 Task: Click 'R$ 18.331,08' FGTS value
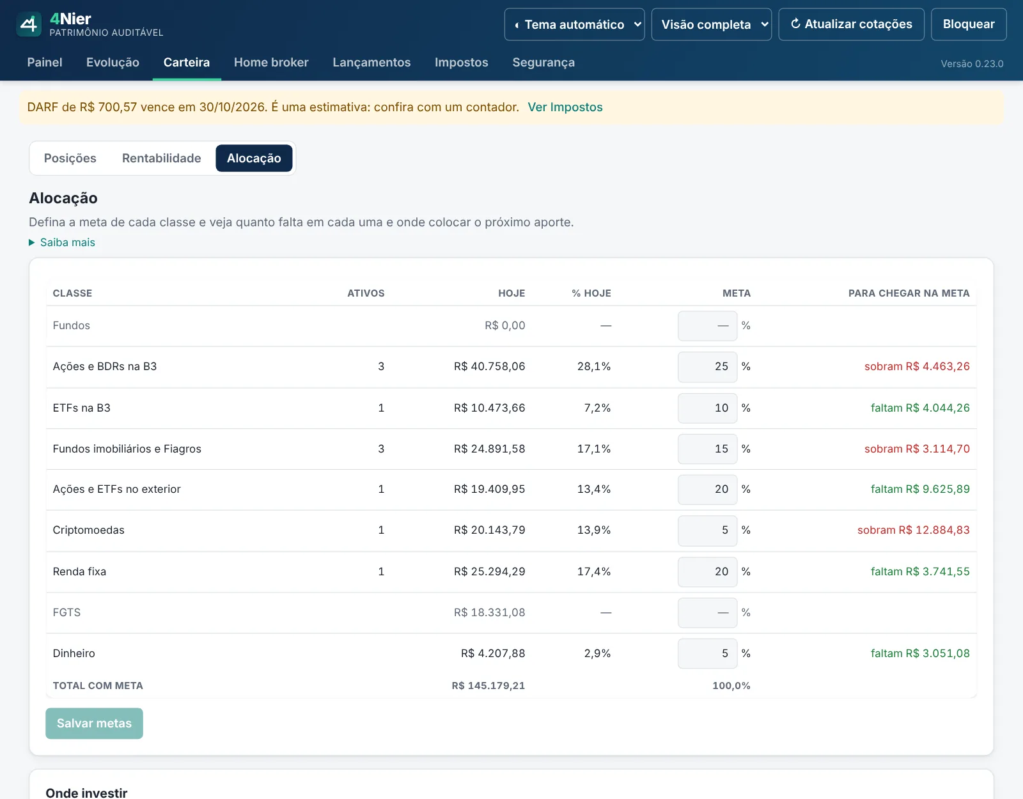click(x=490, y=613)
